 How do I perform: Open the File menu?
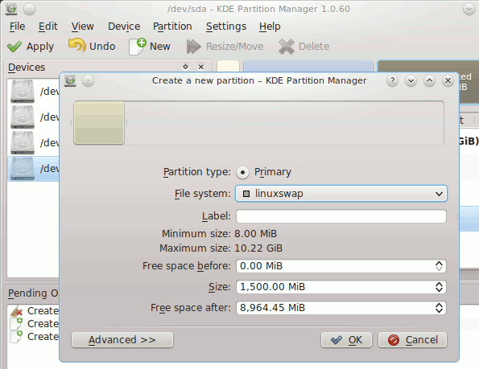[x=17, y=27]
